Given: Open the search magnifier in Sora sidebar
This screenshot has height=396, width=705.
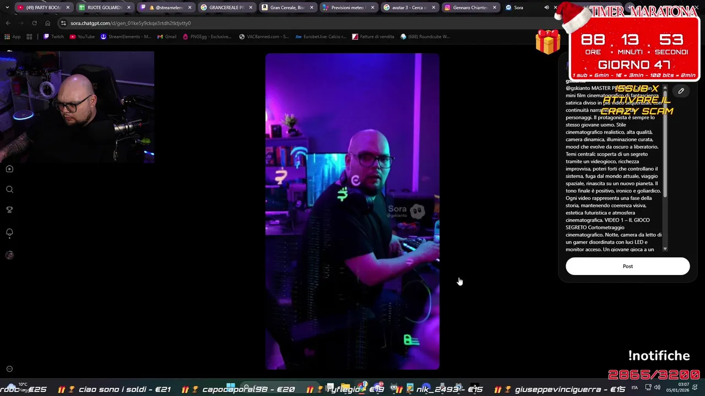Looking at the screenshot, I should (9, 189).
